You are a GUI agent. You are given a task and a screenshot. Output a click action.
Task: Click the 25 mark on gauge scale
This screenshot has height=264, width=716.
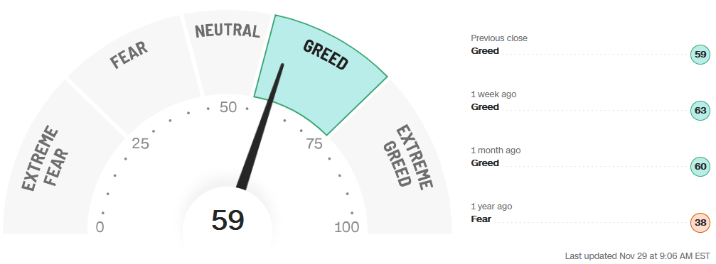point(141,144)
